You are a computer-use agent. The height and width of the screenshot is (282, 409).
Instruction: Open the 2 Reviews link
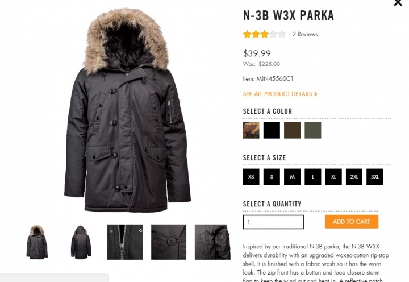coord(305,34)
